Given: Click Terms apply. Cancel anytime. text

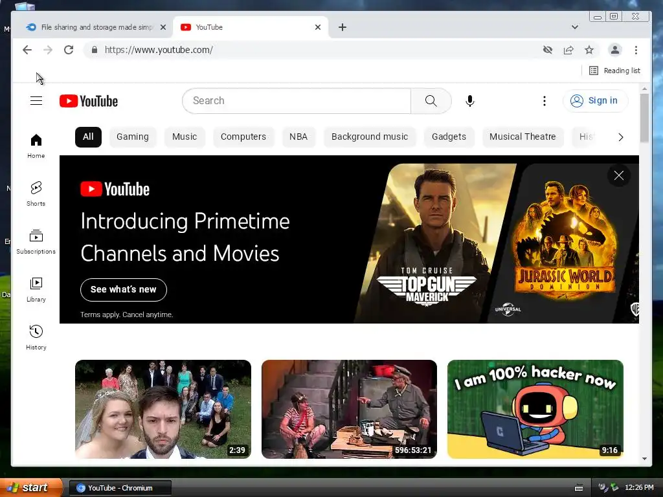Looking at the screenshot, I should 127,315.
